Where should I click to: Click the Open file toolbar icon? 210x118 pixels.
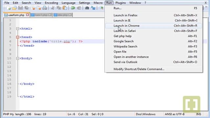(14, 8)
